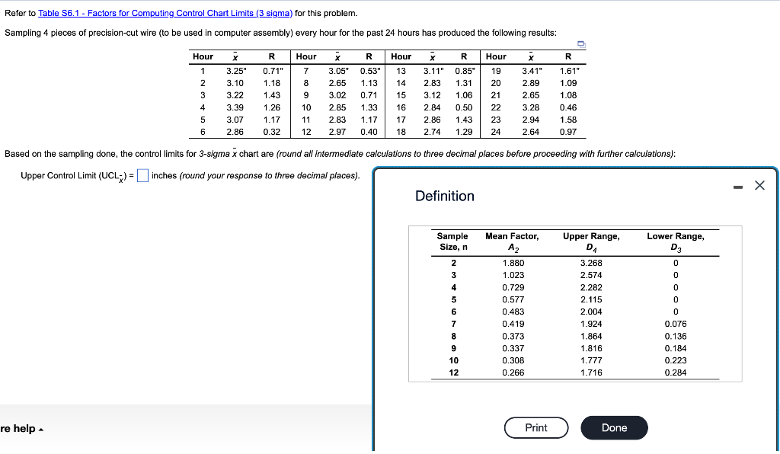Screen dimensions: 780x454
Task: Click the first Hour column header
Action: click(x=203, y=56)
